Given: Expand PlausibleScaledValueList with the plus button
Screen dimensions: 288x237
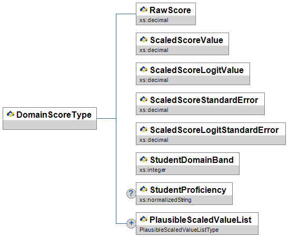Looking at the screenshot, I should [x=131, y=223].
